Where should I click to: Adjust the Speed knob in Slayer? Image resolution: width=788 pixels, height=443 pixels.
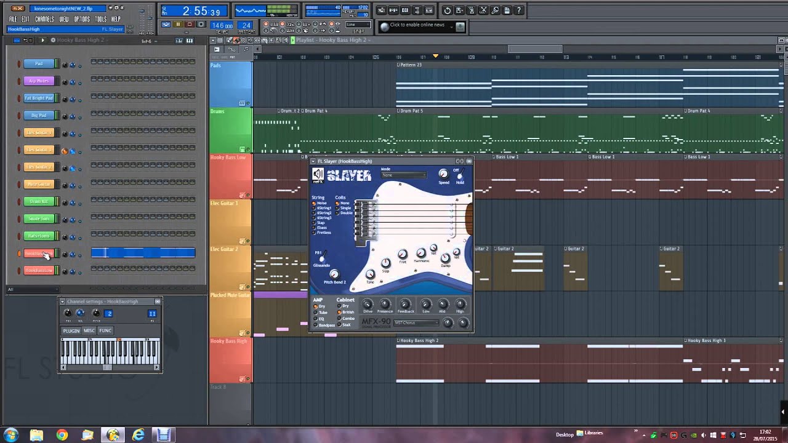443,174
